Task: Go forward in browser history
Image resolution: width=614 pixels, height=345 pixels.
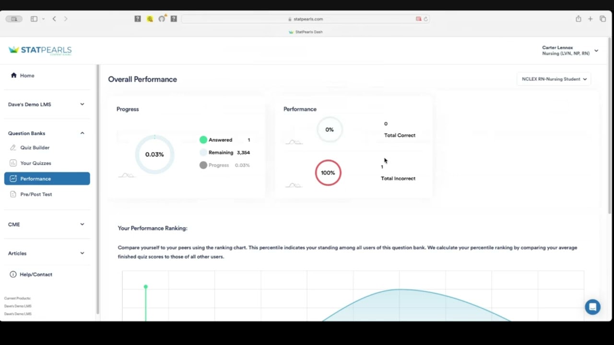Action: coord(66,19)
